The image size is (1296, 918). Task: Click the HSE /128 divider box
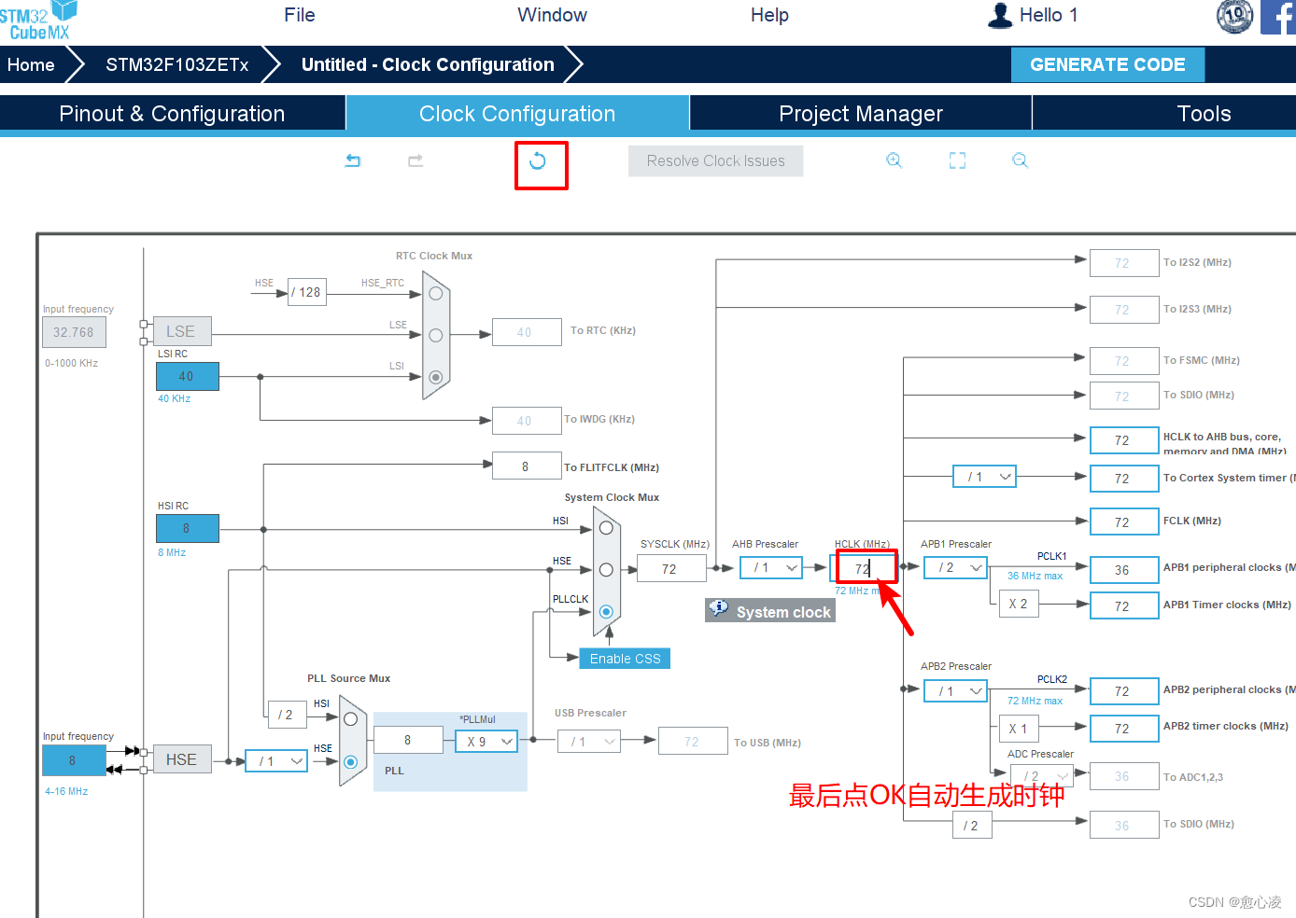[x=306, y=292]
